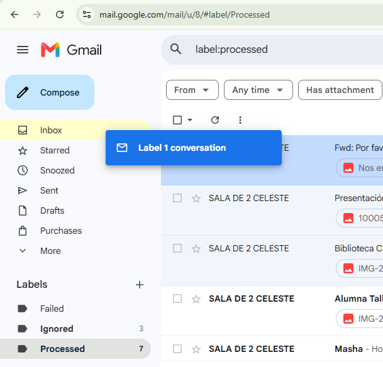Open the Nos attachment chip
The width and height of the screenshot is (383, 367).
tap(360, 168)
